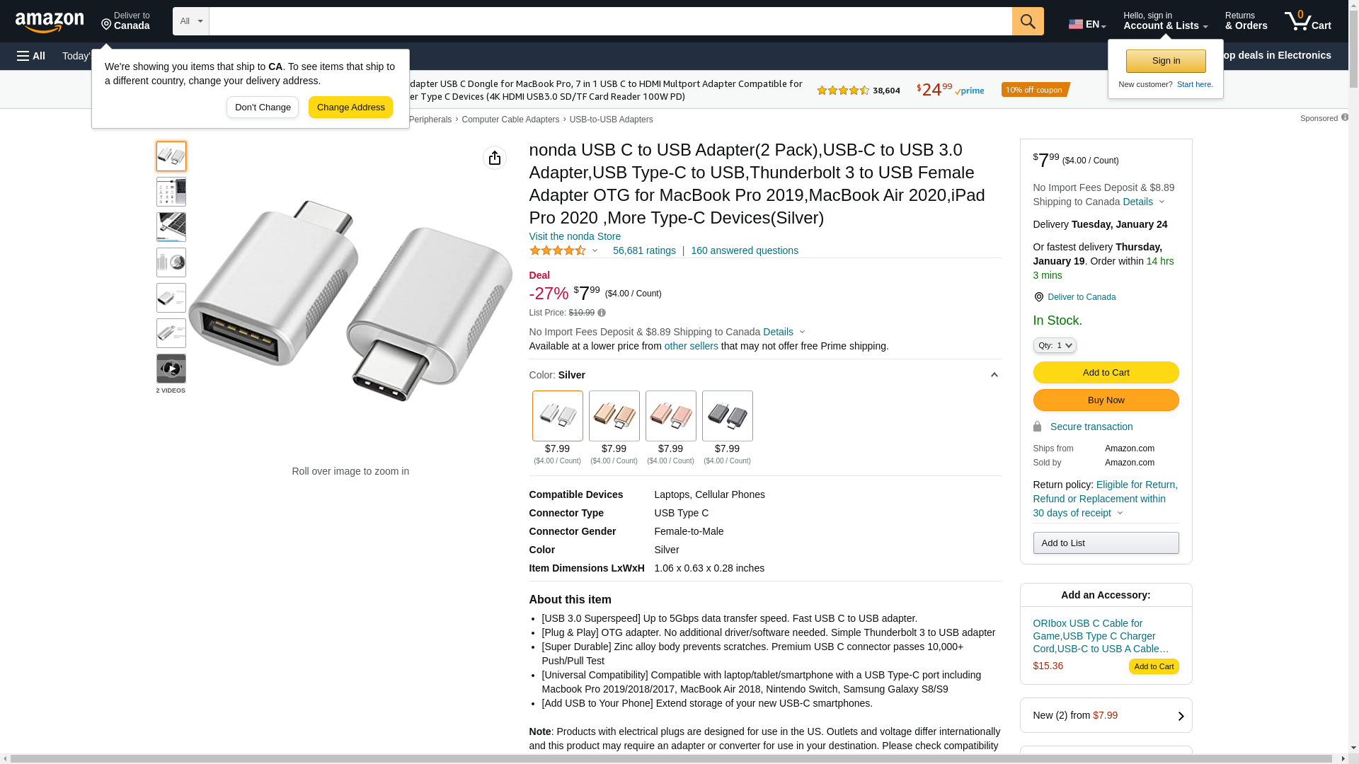Click the search input field
1359x764 pixels.
[610, 21]
